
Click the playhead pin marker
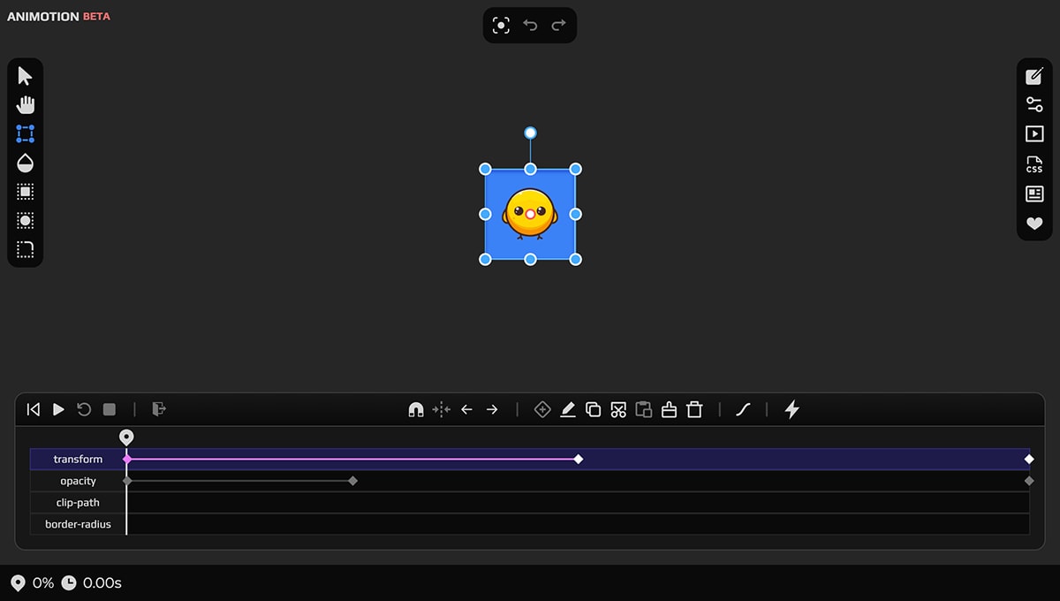(127, 437)
